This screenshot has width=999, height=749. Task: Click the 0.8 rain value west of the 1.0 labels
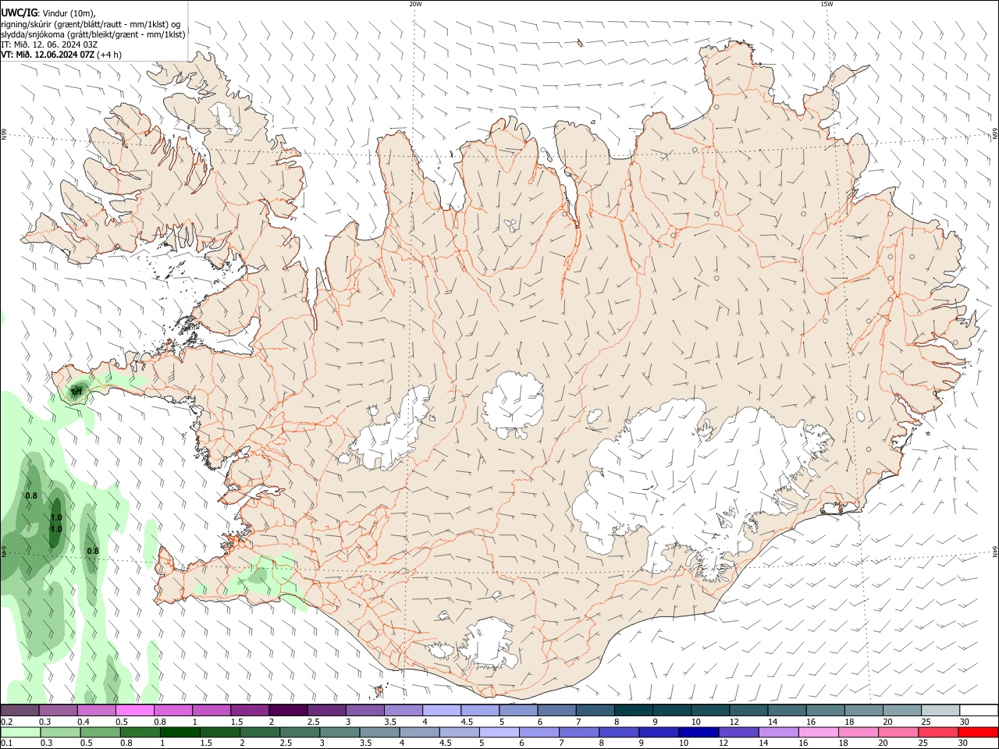pos(31,495)
